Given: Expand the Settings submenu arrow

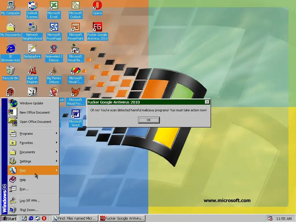Looking at the screenshot, I should click(x=56, y=161).
